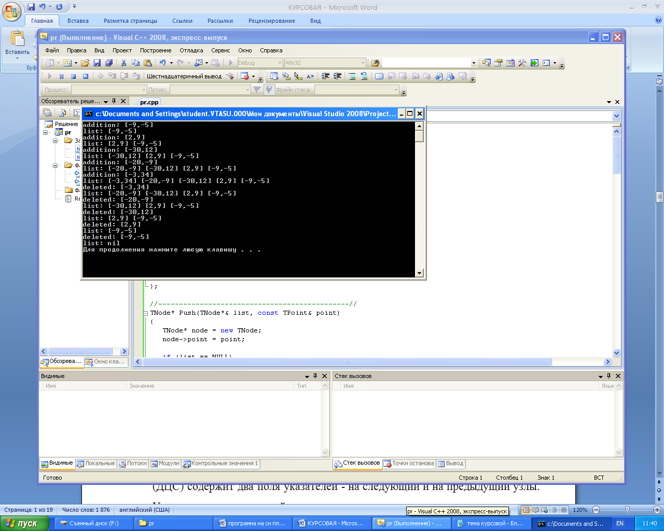This screenshot has width=664, height=531.
Task: Click the Undo arrow in Visual C++ toolbar
Action: point(163,63)
